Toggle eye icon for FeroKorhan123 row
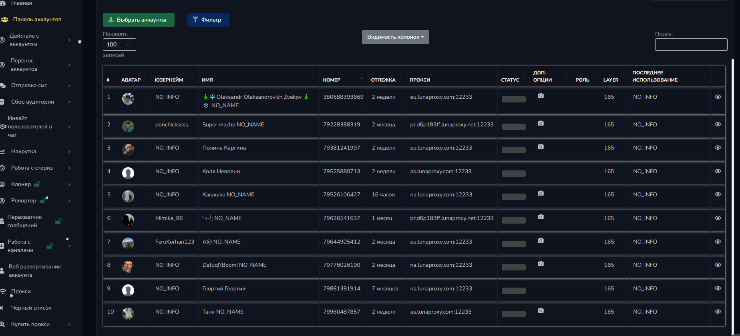The height and width of the screenshot is (336, 740). 718,242
